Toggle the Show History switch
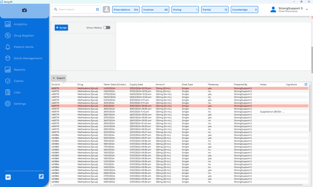 (x=107, y=28)
